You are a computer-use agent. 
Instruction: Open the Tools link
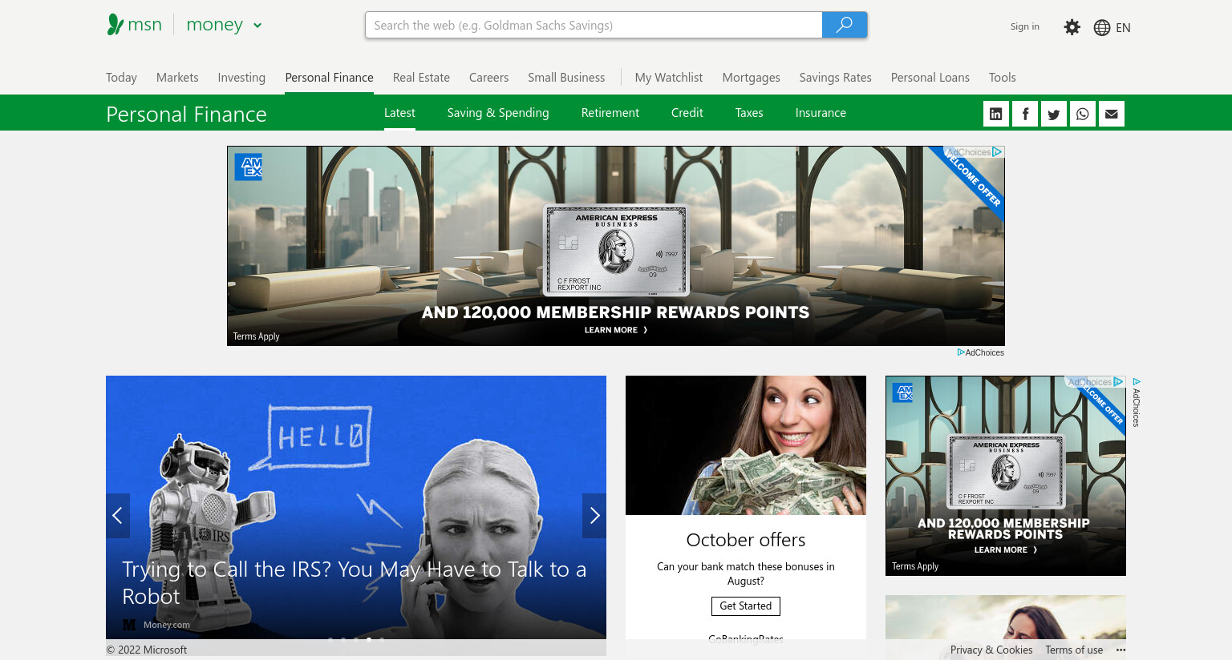1002,78
